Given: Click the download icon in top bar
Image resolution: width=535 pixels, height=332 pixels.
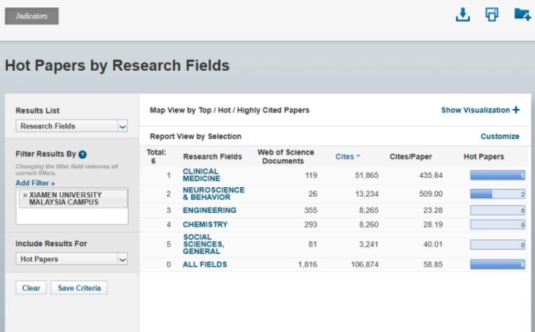Looking at the screenshot, I should coord(463,15).
